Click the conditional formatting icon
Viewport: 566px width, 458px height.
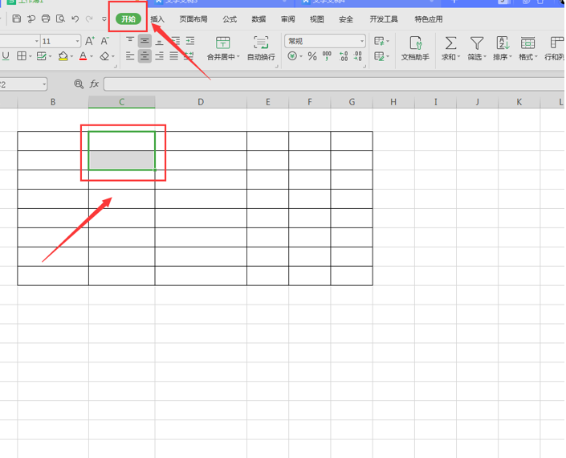click(x=379, y=41)
